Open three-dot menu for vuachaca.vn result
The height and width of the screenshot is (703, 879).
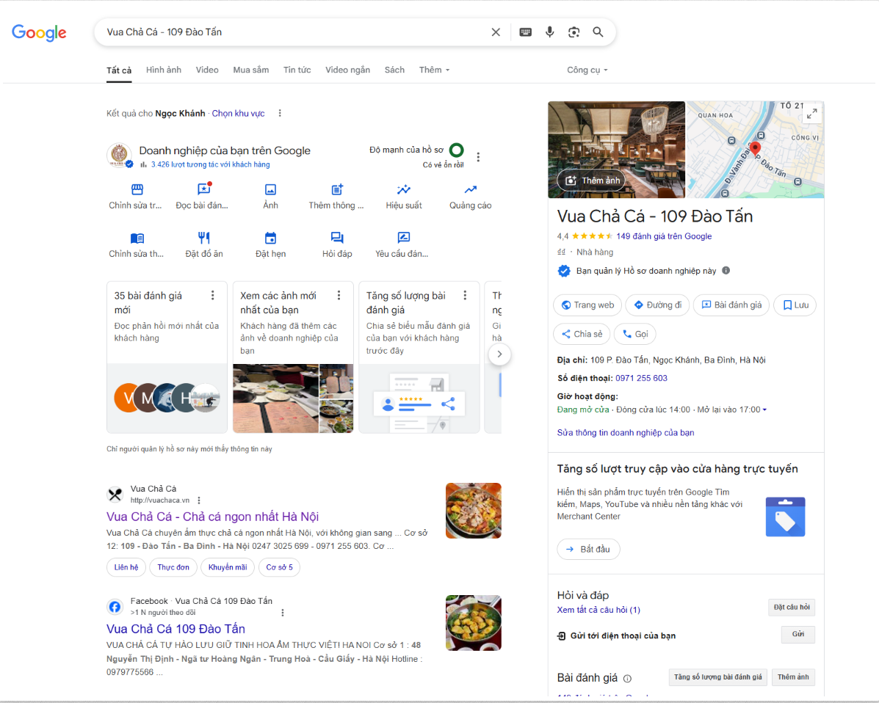point(199,500)
